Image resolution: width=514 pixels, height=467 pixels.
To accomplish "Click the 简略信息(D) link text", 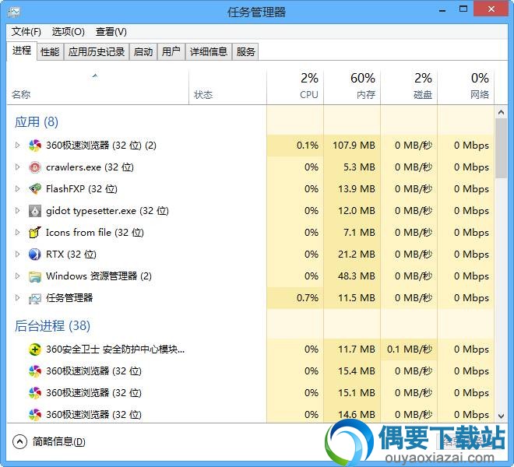I will coord(58,442).
